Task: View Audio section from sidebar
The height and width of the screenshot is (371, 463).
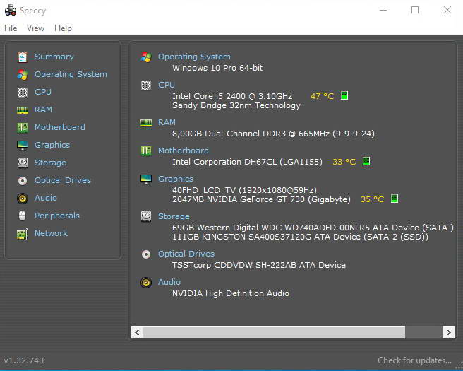Action: click(46, 198)
